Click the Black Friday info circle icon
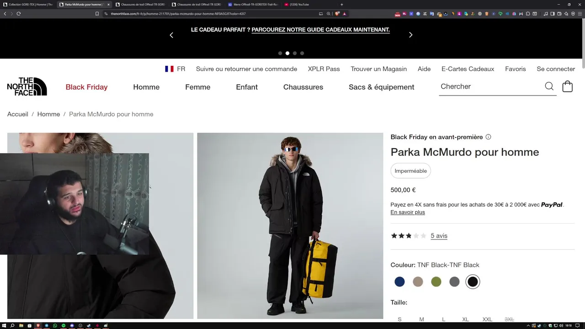585x329 pixels. (x=488, y=137)
